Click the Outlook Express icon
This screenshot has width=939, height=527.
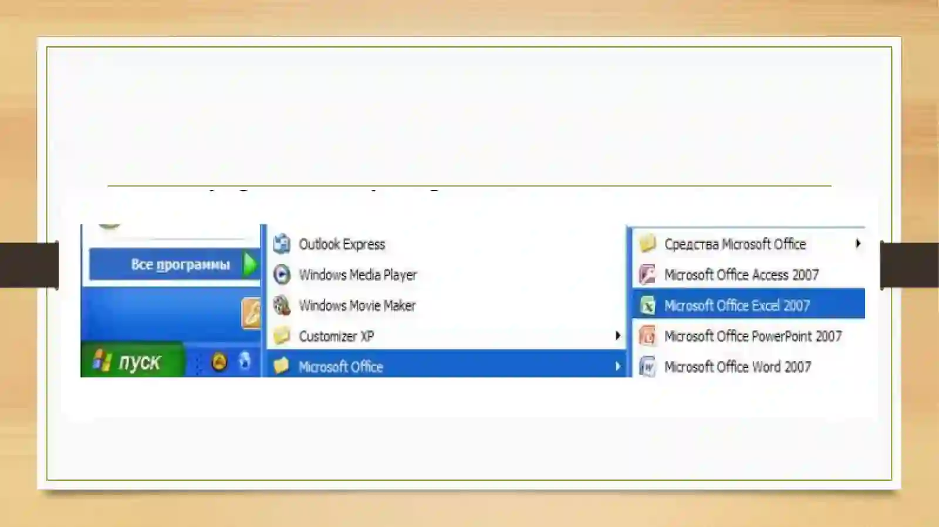pos(282,244)
